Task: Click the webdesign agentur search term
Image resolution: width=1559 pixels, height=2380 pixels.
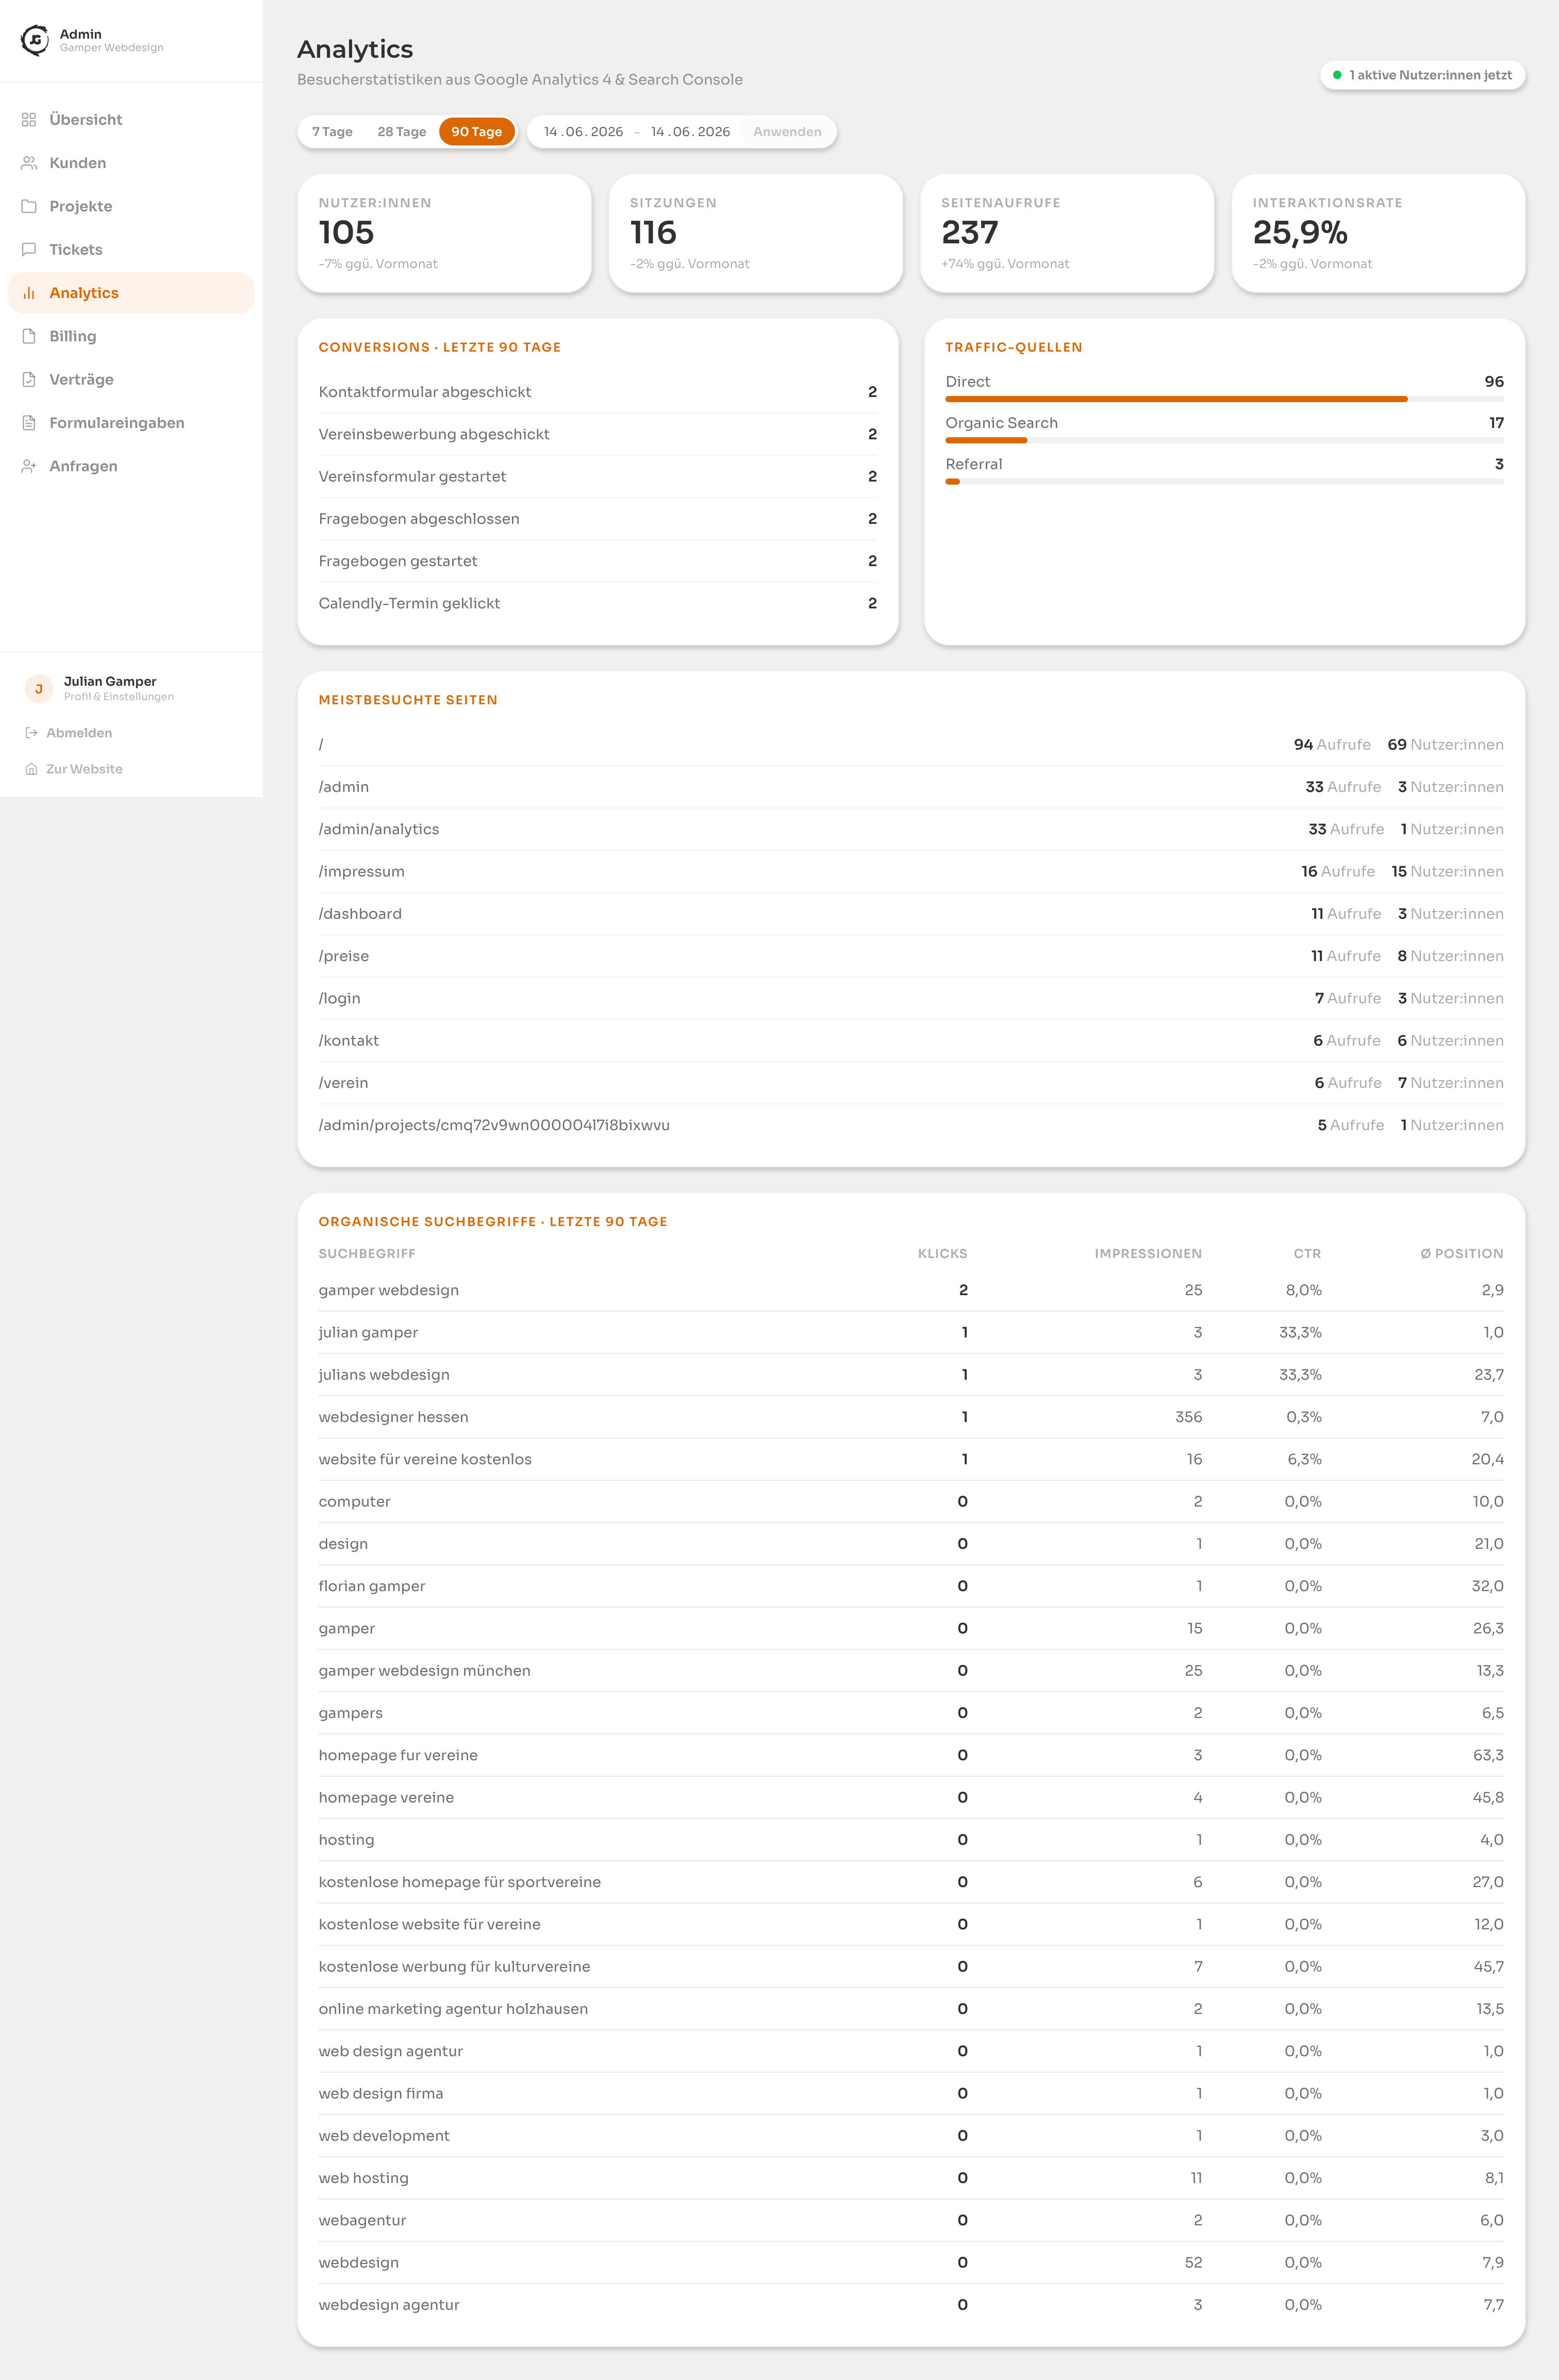Action: coord(389,2305)
